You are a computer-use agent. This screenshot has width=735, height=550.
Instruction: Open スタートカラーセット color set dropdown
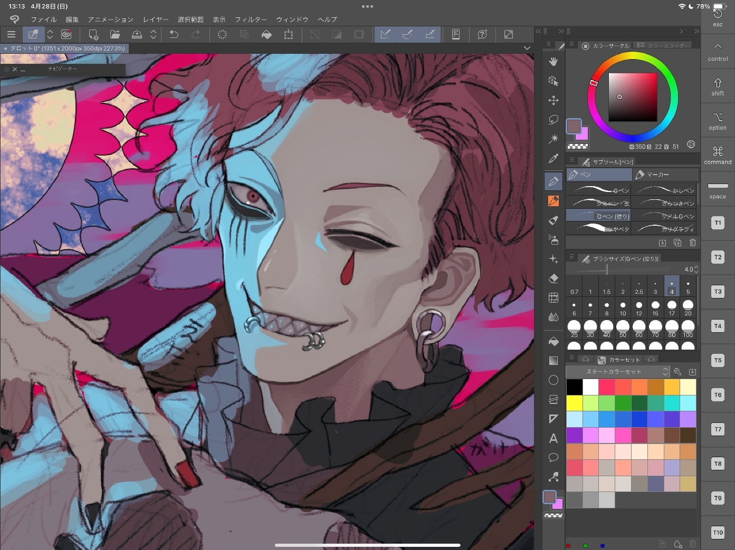[617, 372]
